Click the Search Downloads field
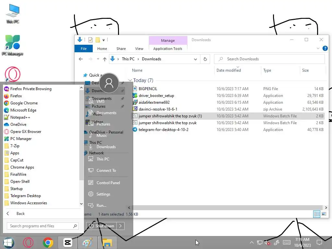This screenshot has width=332, height=249. pyautogui.click(x=269, y=59)
